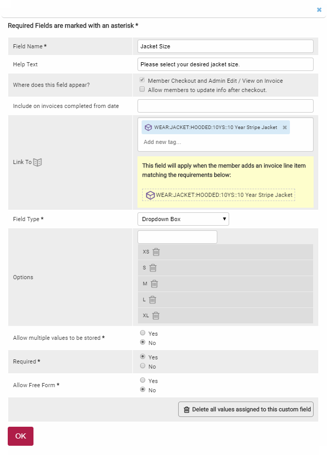The image size is (327, 455).
Task: Delete the XS option with trash icon
Action: pos(156,252)
